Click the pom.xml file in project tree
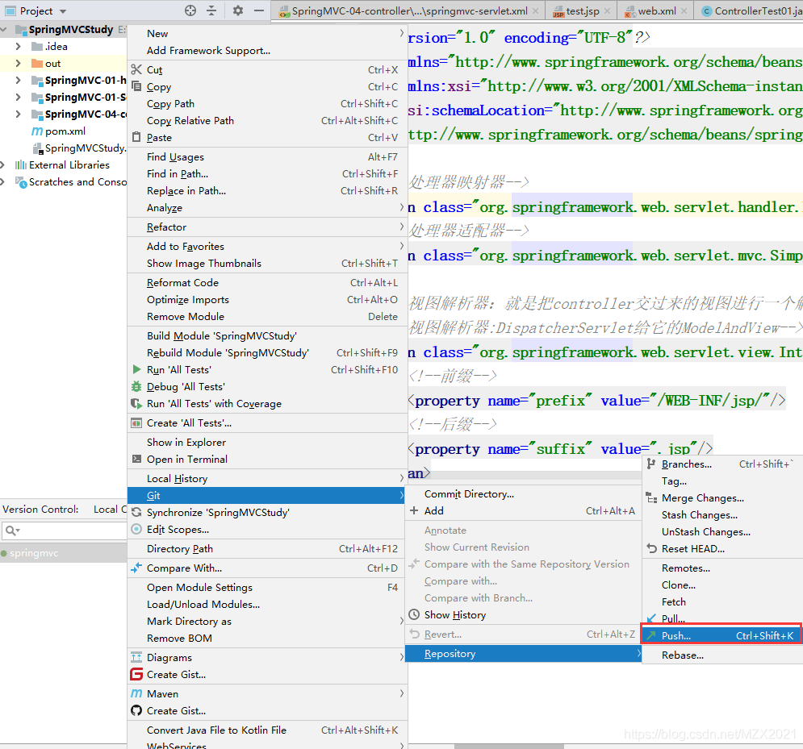 [x=65, y=131]
